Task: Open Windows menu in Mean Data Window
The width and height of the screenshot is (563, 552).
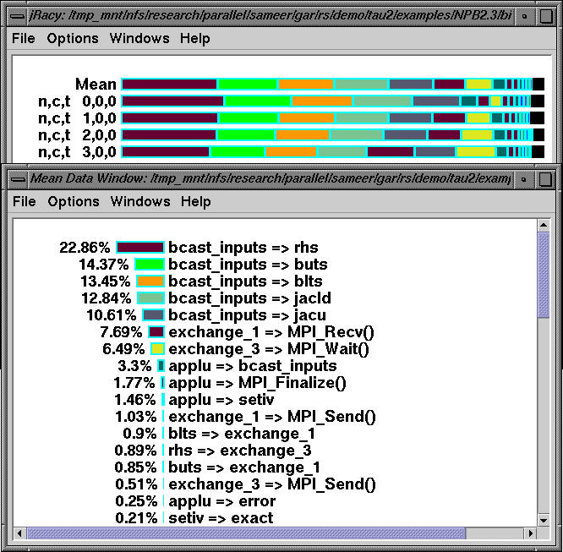Action: tap(140, 201)
